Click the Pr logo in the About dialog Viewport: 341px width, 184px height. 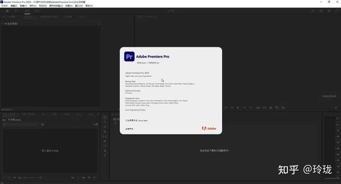click(129, 56)
